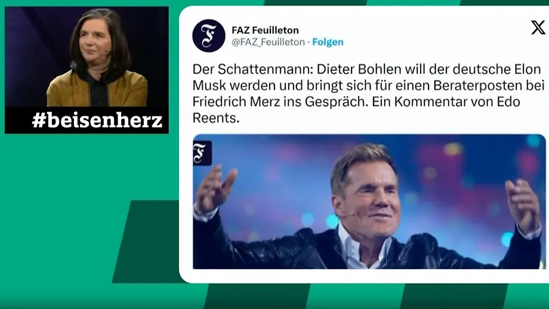Select the woman's video inset window
Screen dimensions: 549x309
click(87, 70)
